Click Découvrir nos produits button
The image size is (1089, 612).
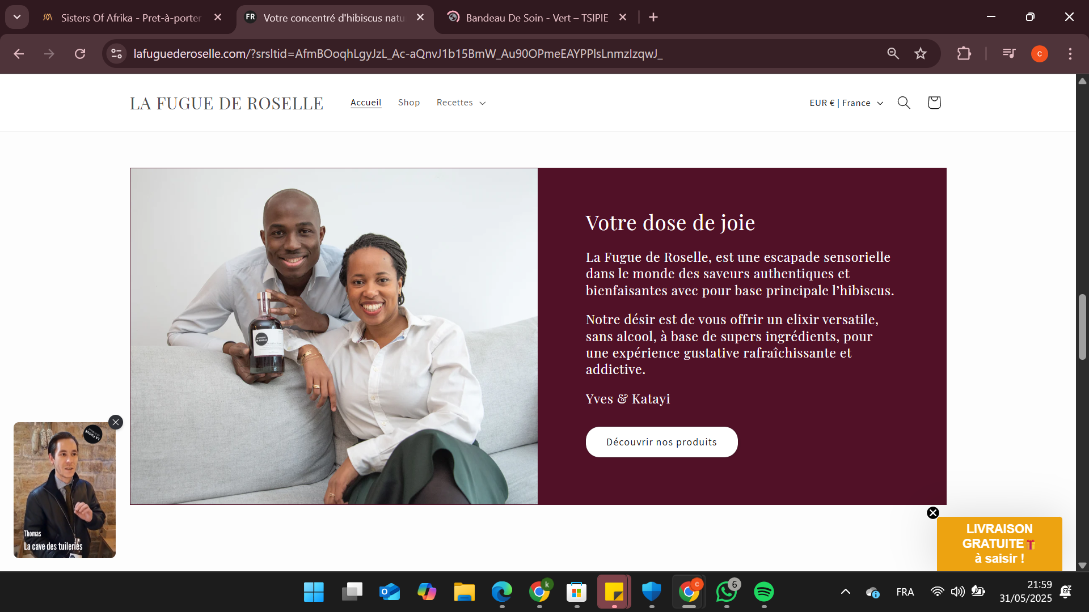click(x=661, y=442)
